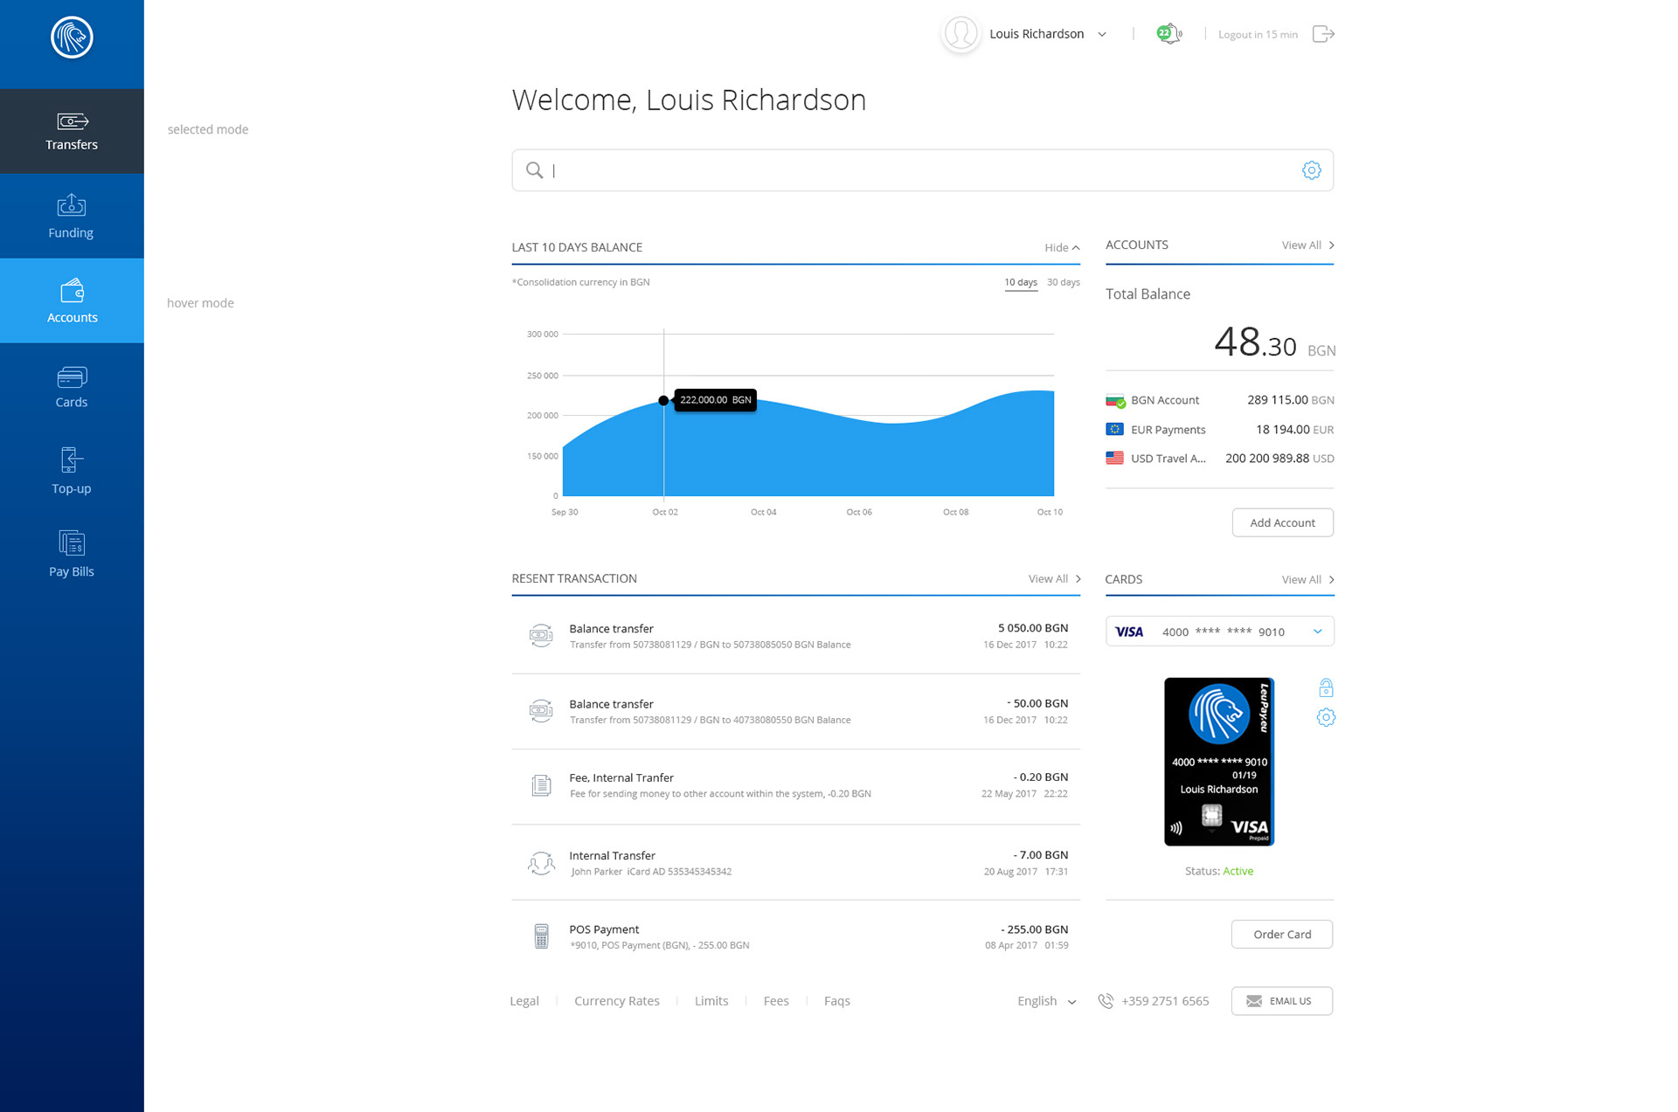Open the Pay Bills sidebar section
Viewport: 1678px width, 1112px height.
[x=72, y=554]
